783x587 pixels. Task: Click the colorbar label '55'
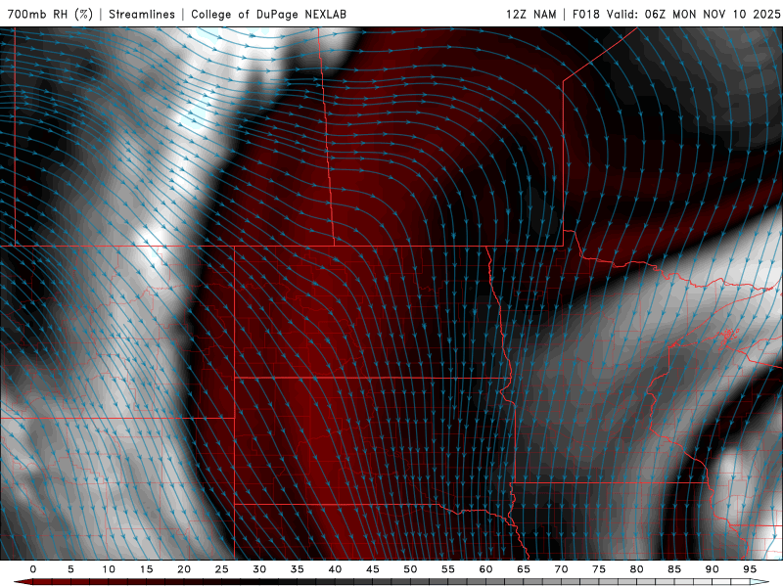448,569
